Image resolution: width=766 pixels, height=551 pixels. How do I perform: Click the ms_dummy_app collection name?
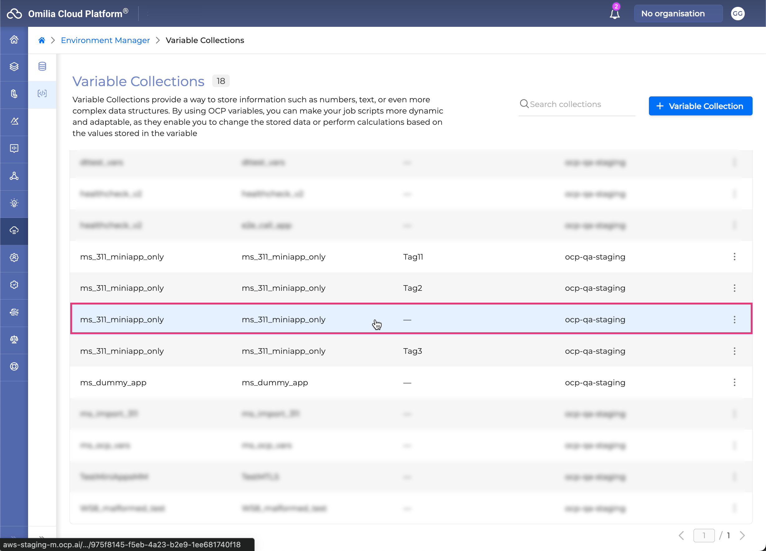(x=113, y=383)
